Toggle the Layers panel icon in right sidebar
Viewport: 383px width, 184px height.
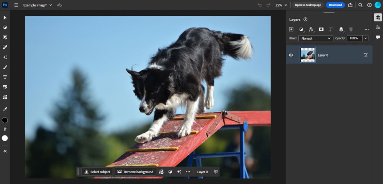378,17
